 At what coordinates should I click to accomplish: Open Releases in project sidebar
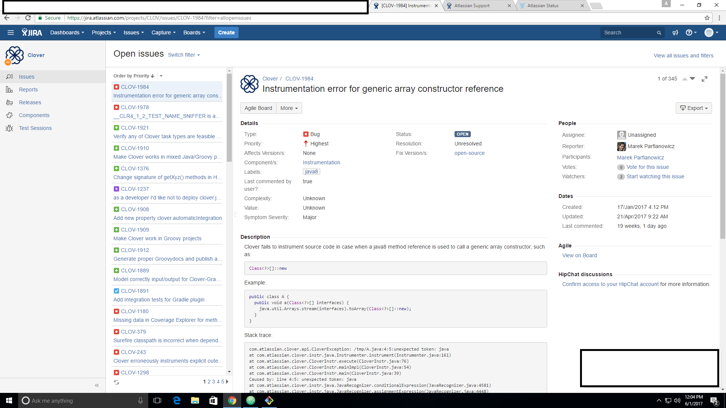pos(30,102)
